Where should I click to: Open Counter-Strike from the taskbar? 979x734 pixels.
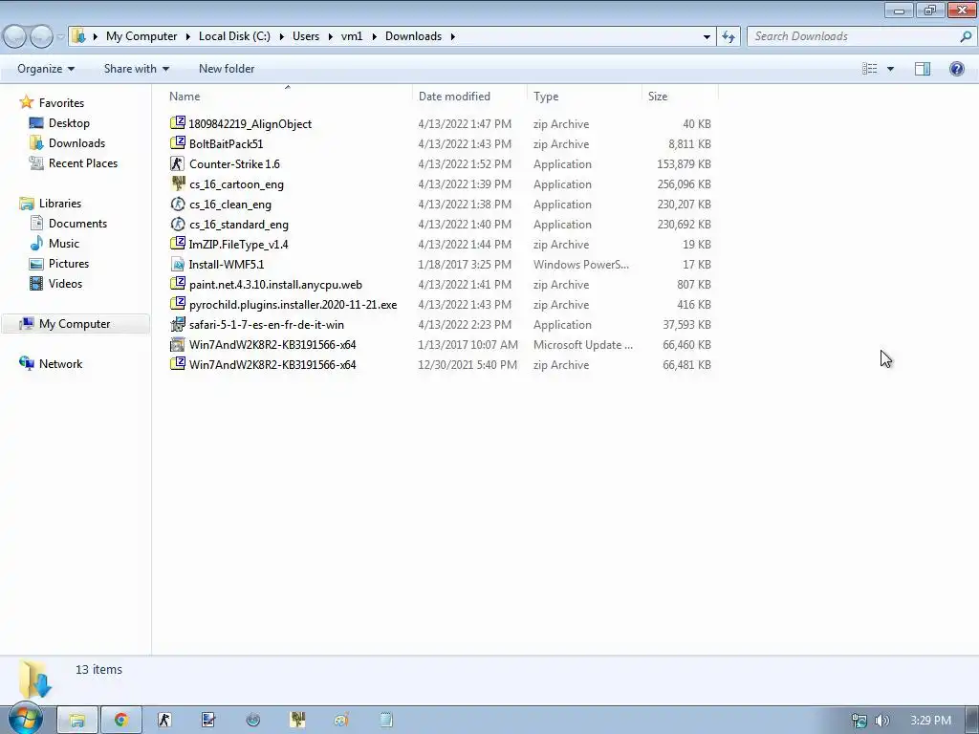(164, 721)
